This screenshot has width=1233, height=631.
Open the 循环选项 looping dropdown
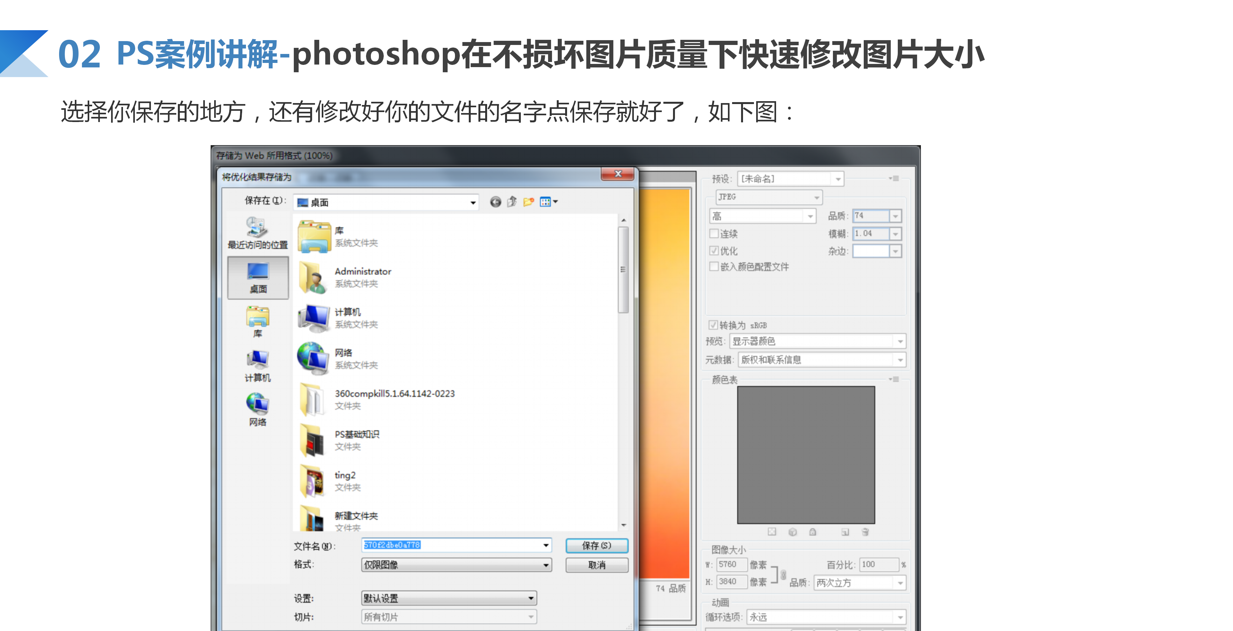826,617
